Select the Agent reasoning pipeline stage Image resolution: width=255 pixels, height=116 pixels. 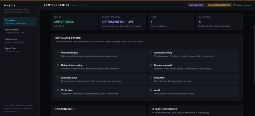pyautogui.click(x=193, y=54)
